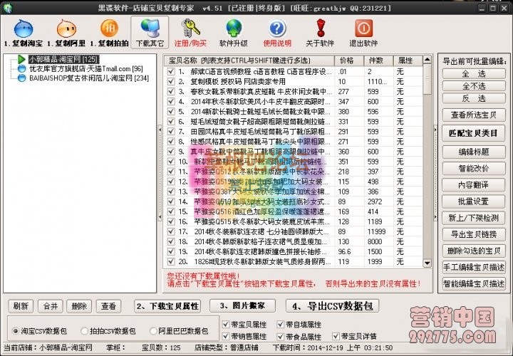Select shop BAIBAISHOP复古休闲范儿 in tree
Viewport: 513px width, 356px height.
pos(89,78)
